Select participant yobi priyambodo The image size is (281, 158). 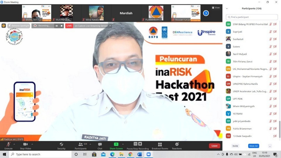(x=251, y=121)
